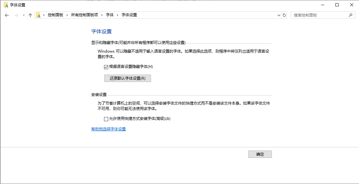The height and width of the screenshot is (184, 359).
Task: Confirm with the 确定 button
Action: pyautogui.click(x=260, y=154)
